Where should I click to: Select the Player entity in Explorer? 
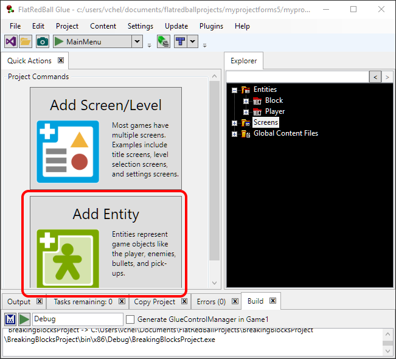pyautogui.click(x=274, y=111)
